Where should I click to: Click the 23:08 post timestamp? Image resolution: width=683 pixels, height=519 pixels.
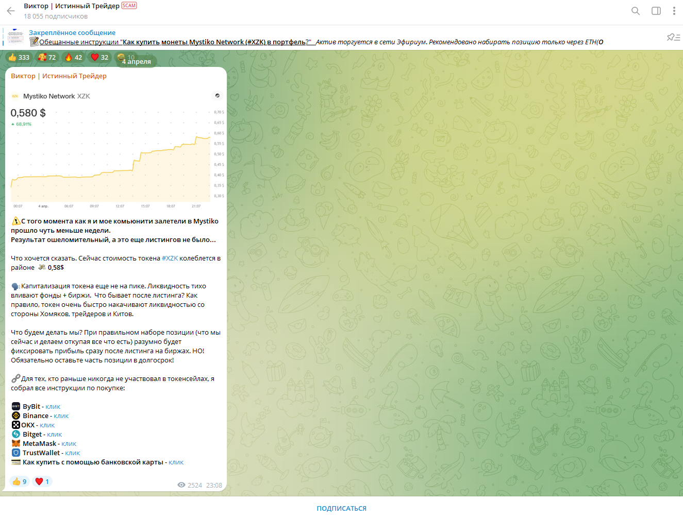214,485
